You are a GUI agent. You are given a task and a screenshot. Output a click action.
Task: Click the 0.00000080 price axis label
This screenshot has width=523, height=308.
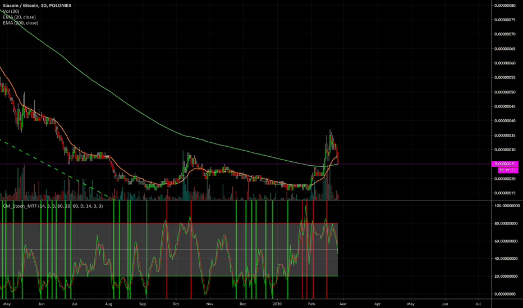(x=504, y=6)
